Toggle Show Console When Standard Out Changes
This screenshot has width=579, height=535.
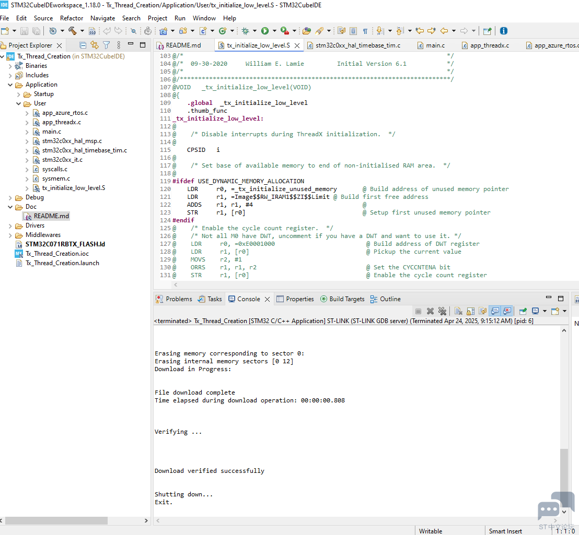click(495, 311)
